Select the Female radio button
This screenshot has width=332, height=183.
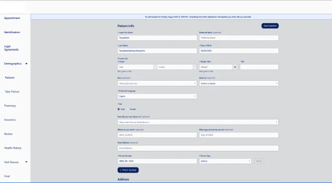coord(128,109)
